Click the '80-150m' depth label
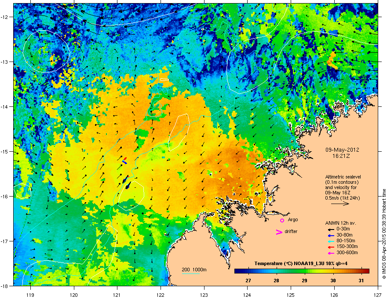This screenshot has height=299, width=387. point(346,241)
